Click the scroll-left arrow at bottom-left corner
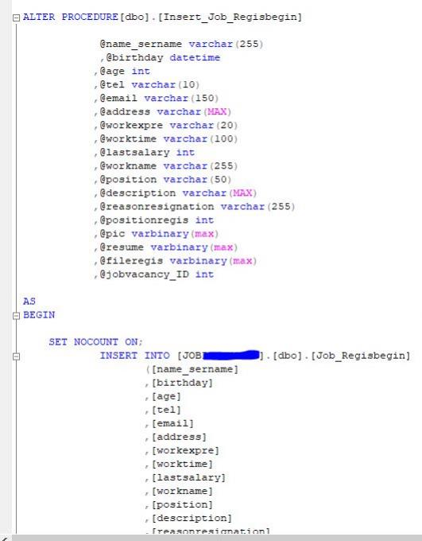Screen dimensions: 422x541 [x=5, y=539]
